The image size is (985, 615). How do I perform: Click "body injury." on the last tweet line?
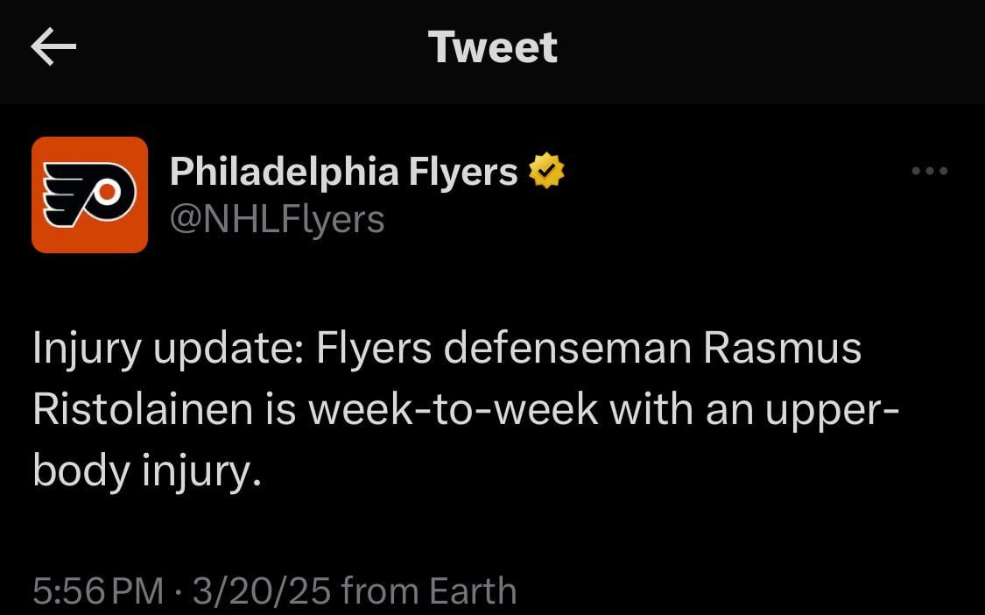click(x=147, y=473)
